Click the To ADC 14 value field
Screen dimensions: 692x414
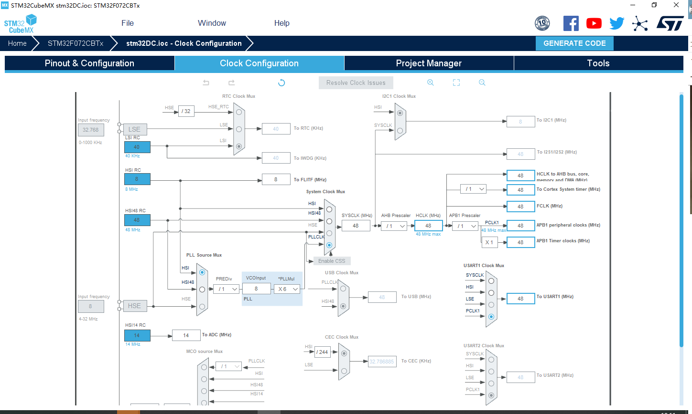[x=186, y=335]
